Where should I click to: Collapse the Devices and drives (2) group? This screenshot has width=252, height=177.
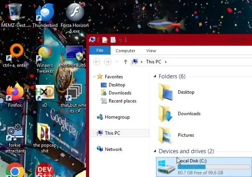pos(155,151)
